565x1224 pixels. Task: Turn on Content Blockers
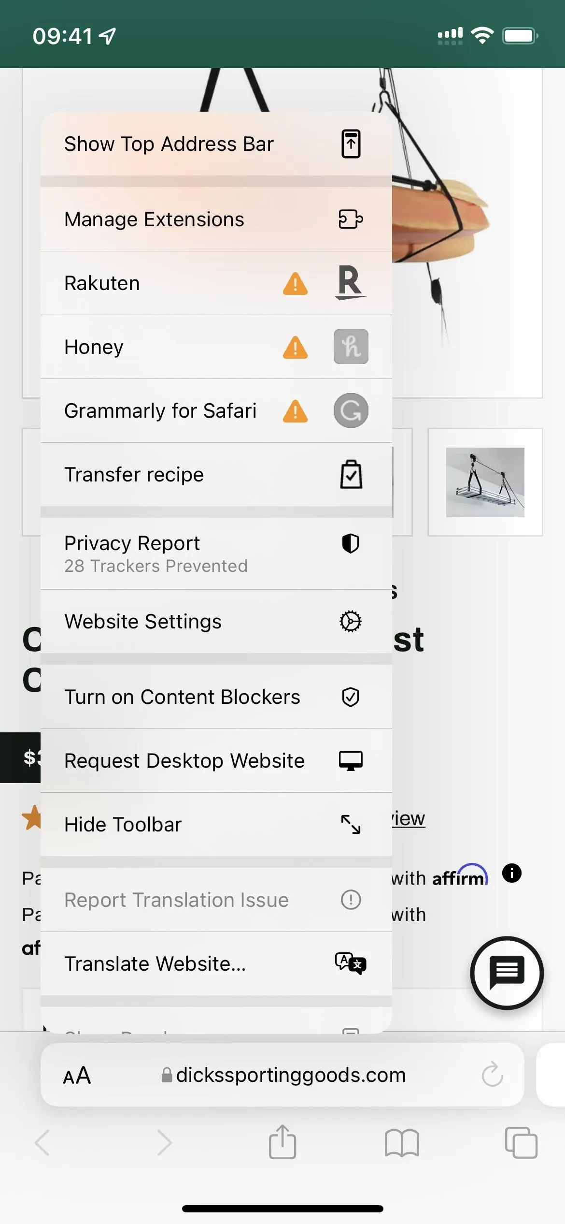216,697
